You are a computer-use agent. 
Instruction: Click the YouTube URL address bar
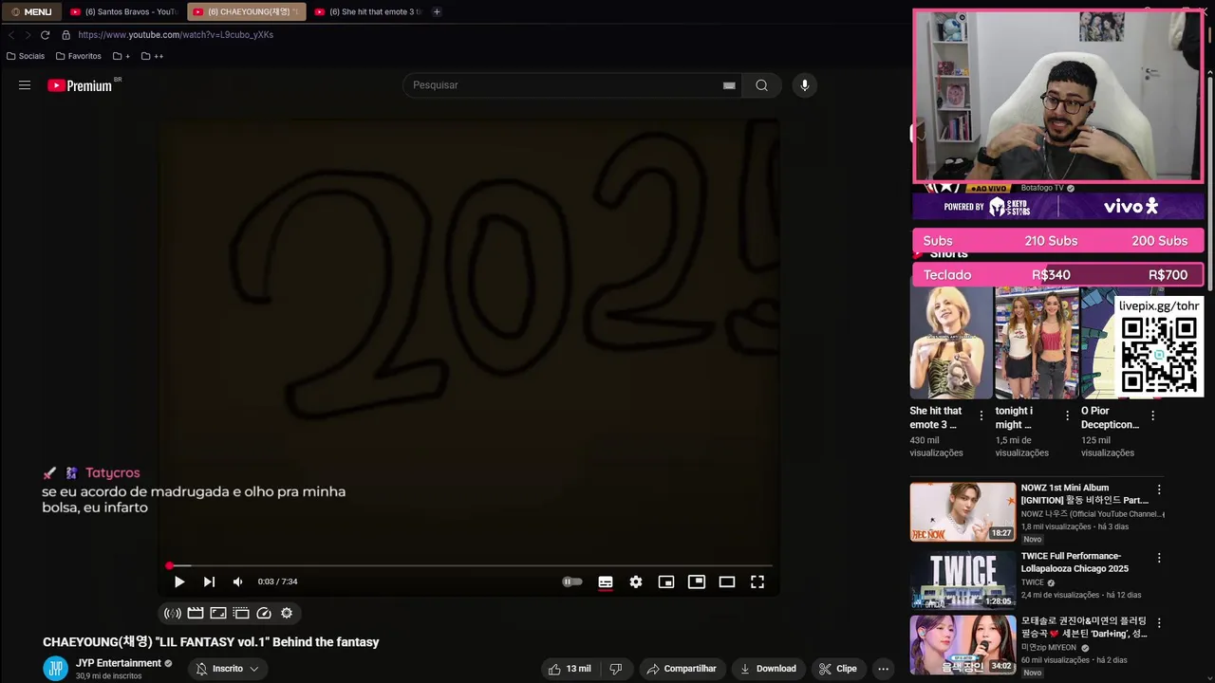[x=176, y=35]
